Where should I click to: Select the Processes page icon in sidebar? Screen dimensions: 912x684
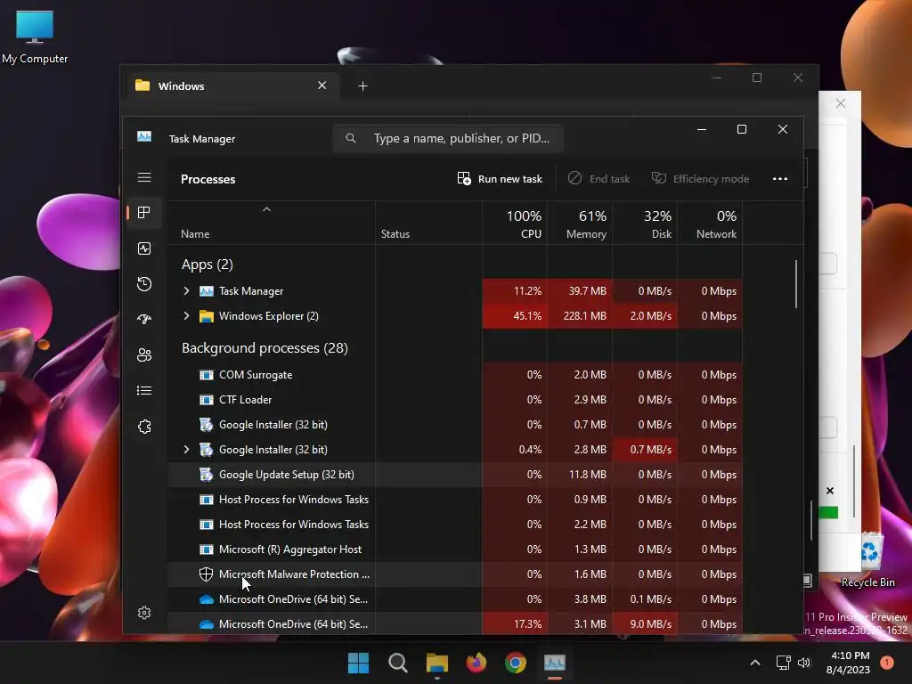(x=144, y=212)
